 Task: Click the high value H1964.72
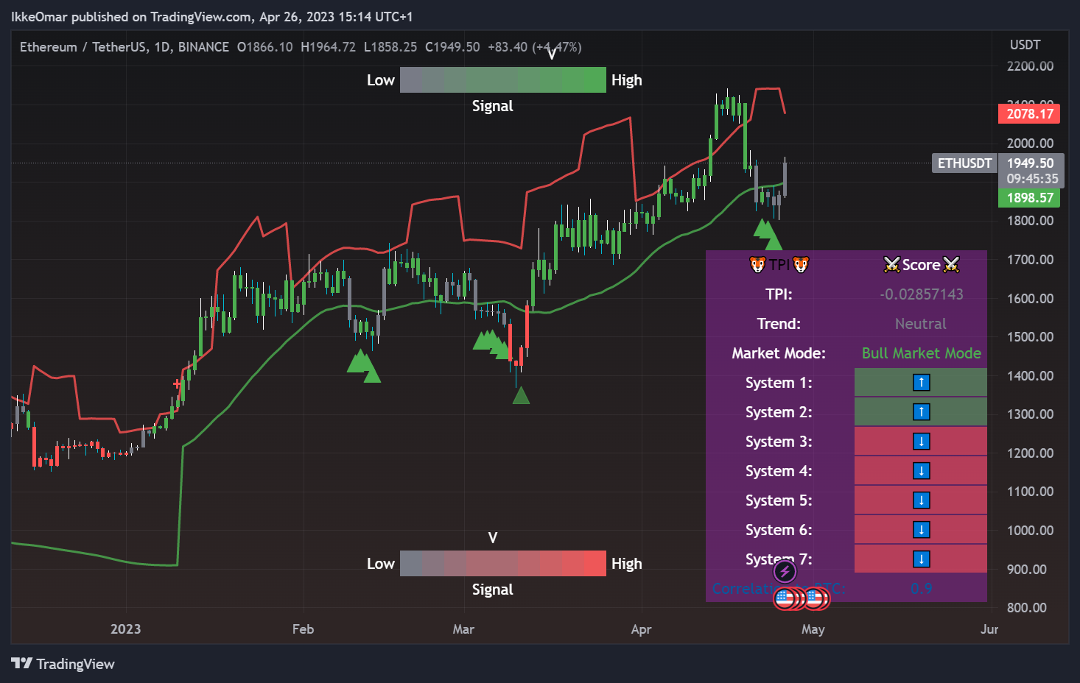click(328, 46)
